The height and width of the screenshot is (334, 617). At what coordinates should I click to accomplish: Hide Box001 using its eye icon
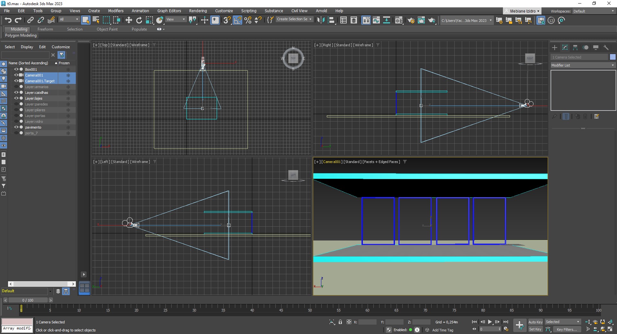click(x=16, y=69)
